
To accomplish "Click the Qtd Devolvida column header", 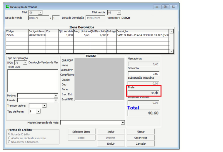I will (99, 31).
